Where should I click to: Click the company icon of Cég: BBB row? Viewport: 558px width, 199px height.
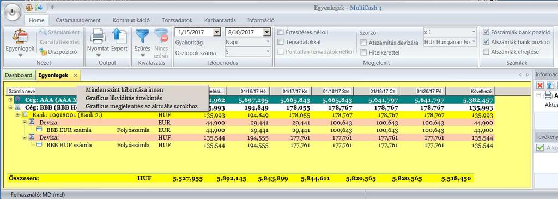(x=17, y=107)
